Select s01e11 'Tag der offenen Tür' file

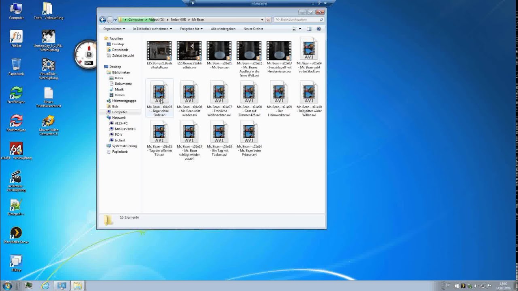pos(159,138)
